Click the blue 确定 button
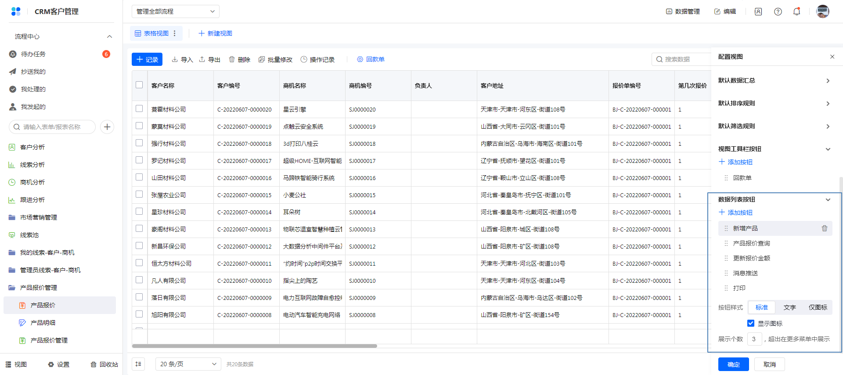The width and height of the screenshot is (843, 375). tap(733, 364)
